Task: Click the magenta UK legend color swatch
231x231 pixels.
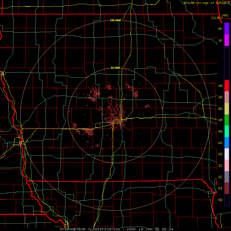Action: [227, 40]
